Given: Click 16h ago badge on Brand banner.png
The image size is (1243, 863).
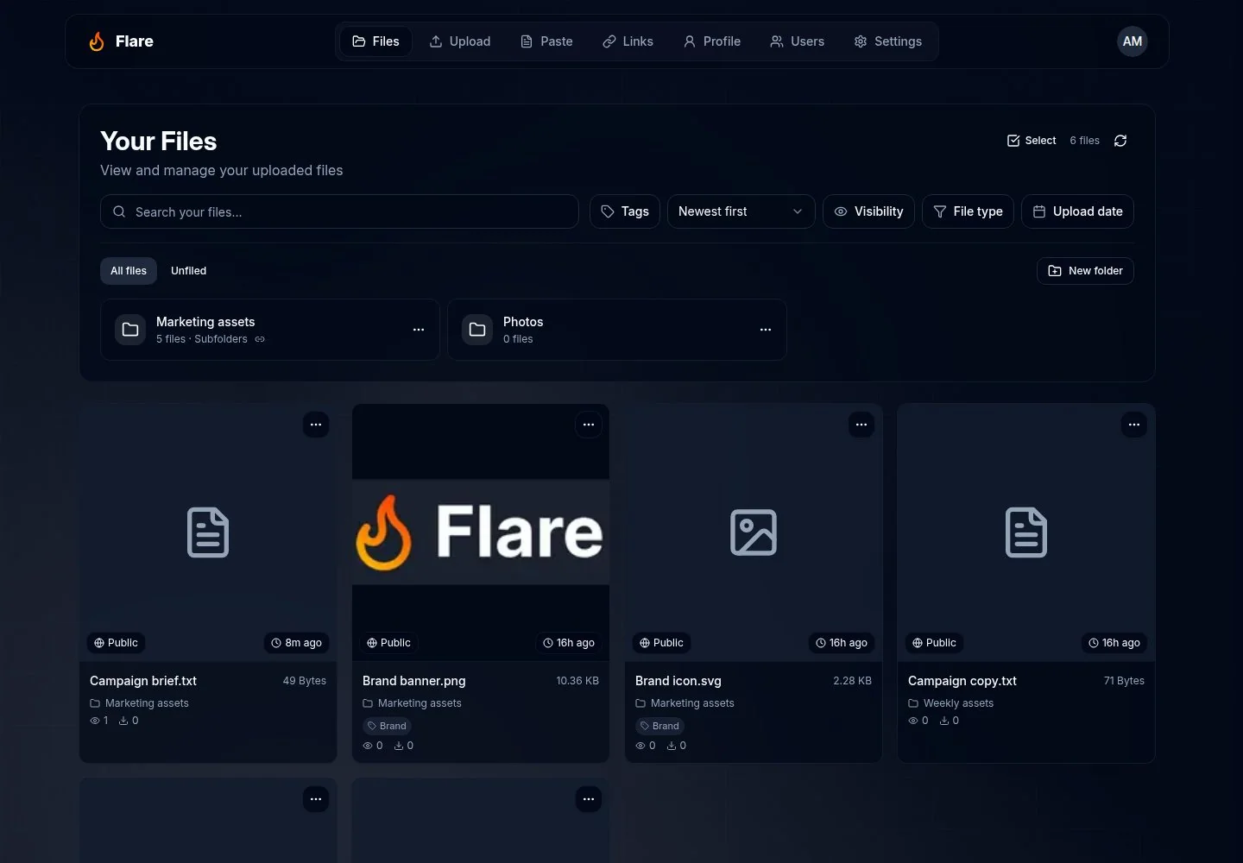Looking at the screenshot, I should click(569, 643).
